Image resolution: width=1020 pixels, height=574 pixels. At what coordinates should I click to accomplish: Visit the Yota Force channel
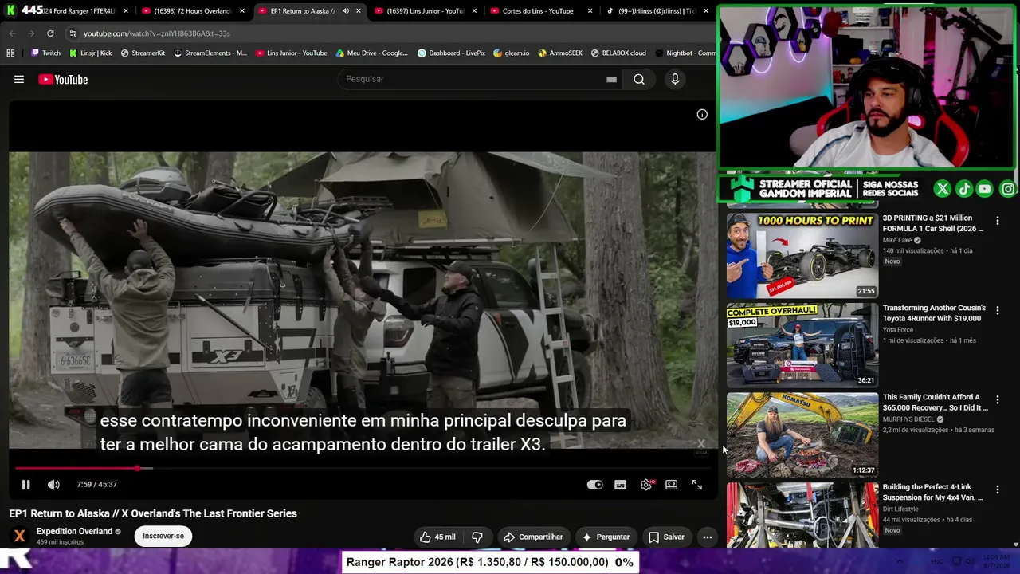pyautogui.click(x=897, y=330)
